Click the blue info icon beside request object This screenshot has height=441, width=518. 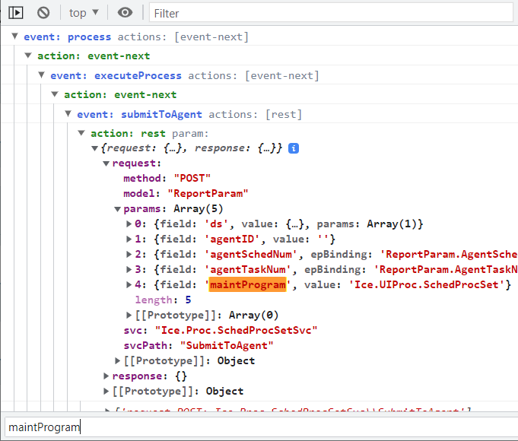[x=294, y=148]
